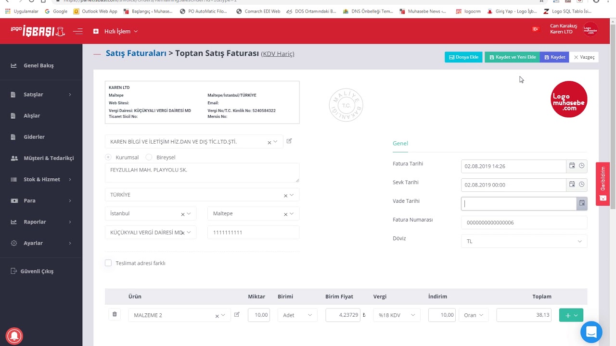Open the Adet unit dropdown
The width and height of the screenshot is (616, 346).
(x=297, y=315)
